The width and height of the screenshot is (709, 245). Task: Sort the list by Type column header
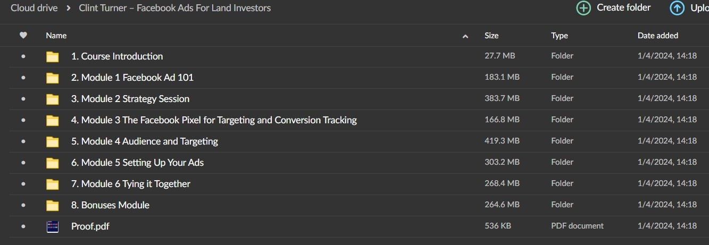coord(559,36)
